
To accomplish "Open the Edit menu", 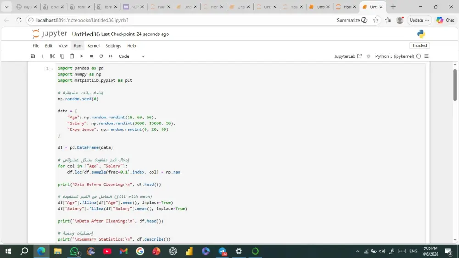I will coord(49,46).
